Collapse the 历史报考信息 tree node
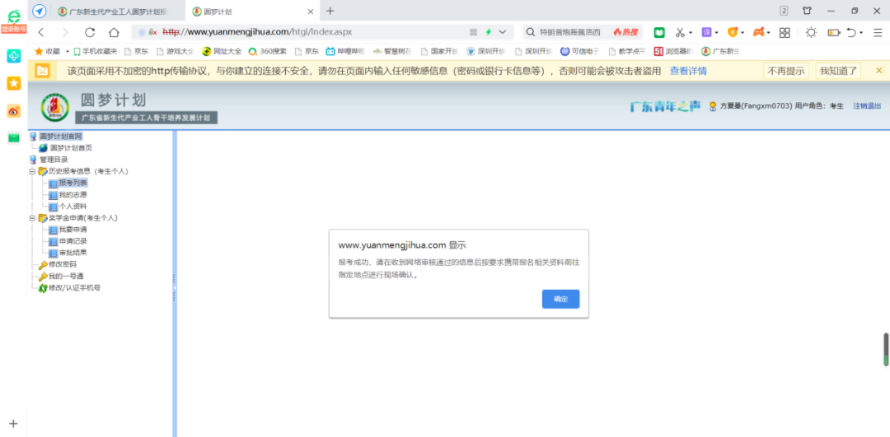The image size is (890, 437). [32, 171]
